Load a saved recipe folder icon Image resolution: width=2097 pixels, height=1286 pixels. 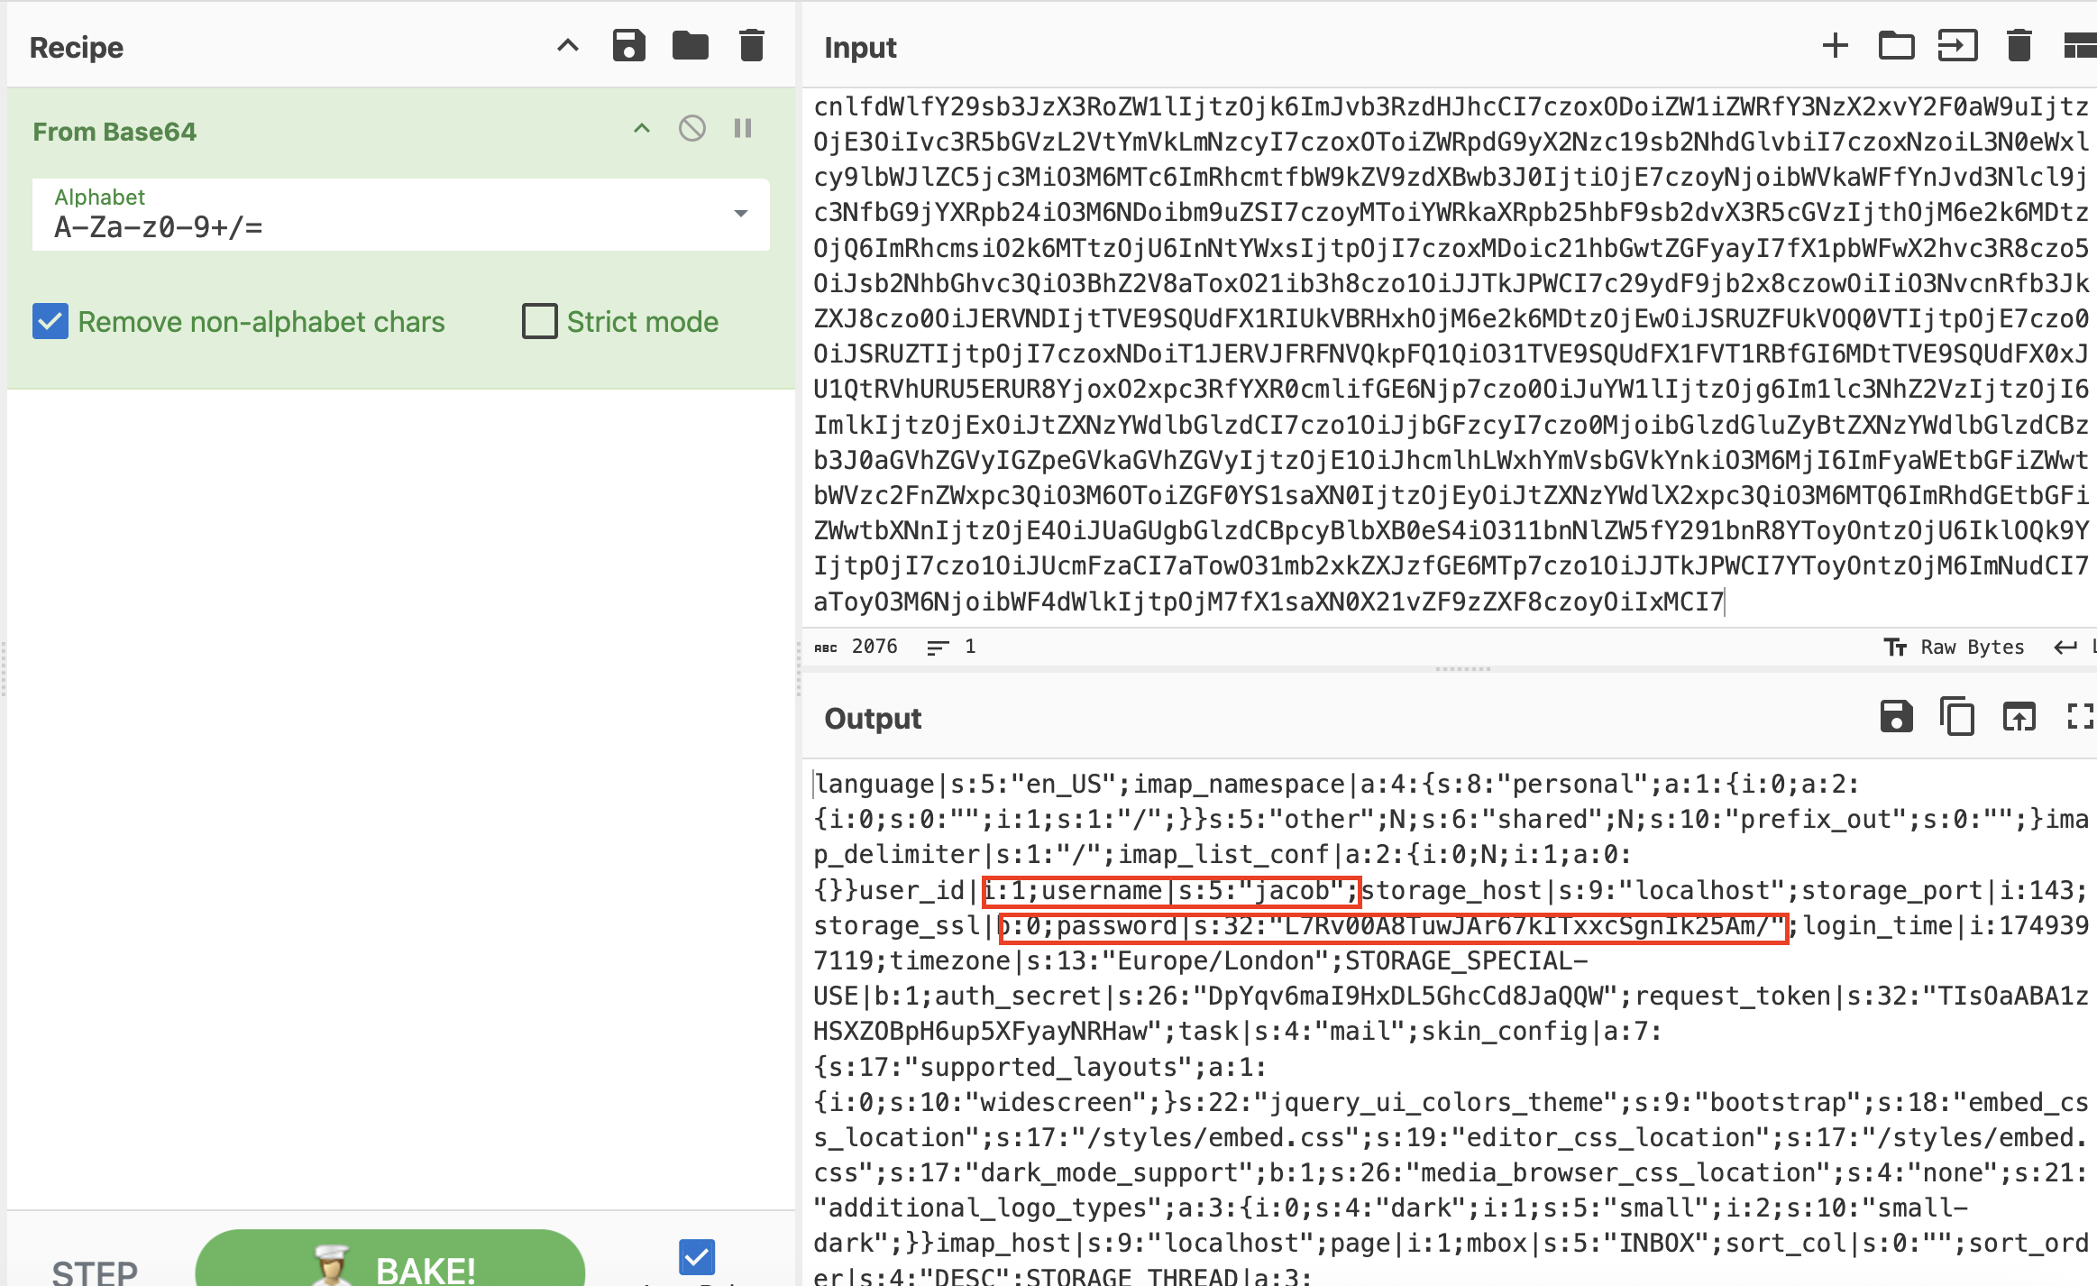(690, 45)
